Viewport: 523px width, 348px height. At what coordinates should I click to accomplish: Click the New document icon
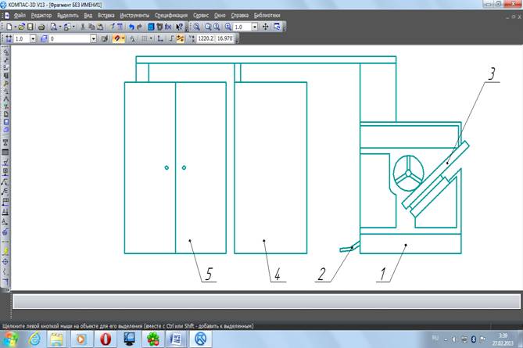(8, 27)
